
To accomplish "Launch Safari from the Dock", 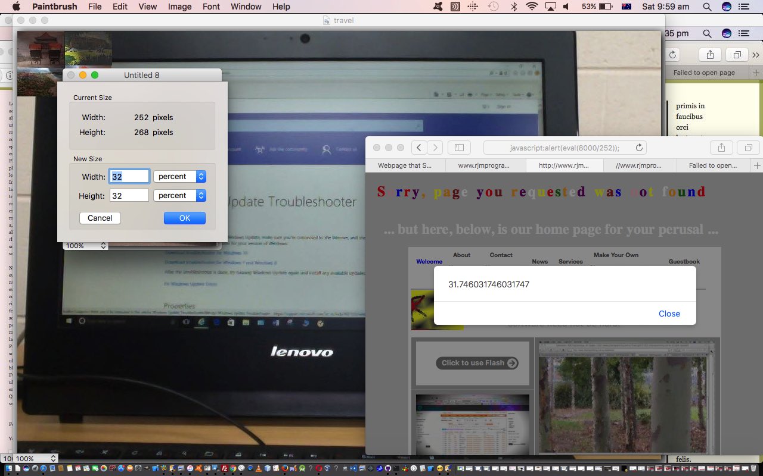I will click(x=44, y=468).
